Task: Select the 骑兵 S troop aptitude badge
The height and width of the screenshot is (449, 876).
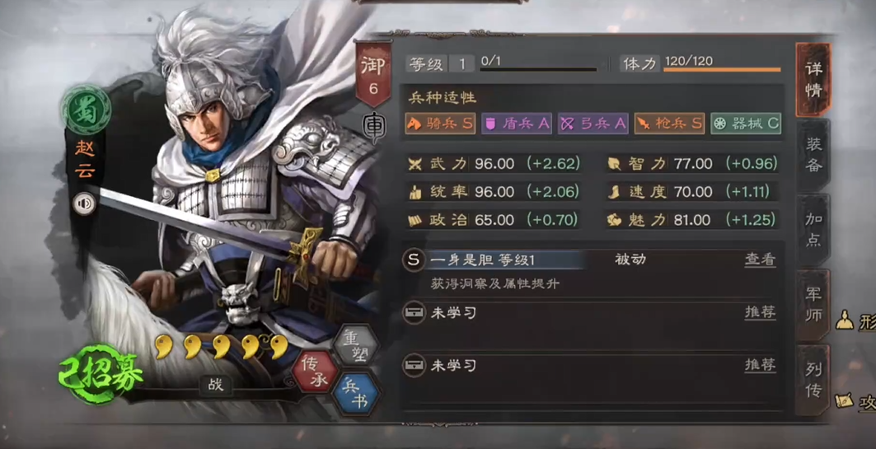Action: point(440,124)
